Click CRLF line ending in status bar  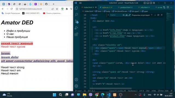[x=148, y=91]
